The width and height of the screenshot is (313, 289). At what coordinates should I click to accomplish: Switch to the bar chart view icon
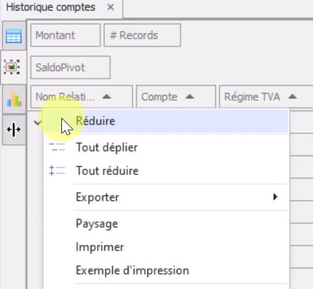[x=14, y=100]
